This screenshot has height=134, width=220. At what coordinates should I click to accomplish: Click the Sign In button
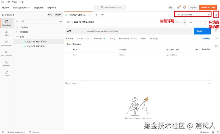[x=193, y=7]
